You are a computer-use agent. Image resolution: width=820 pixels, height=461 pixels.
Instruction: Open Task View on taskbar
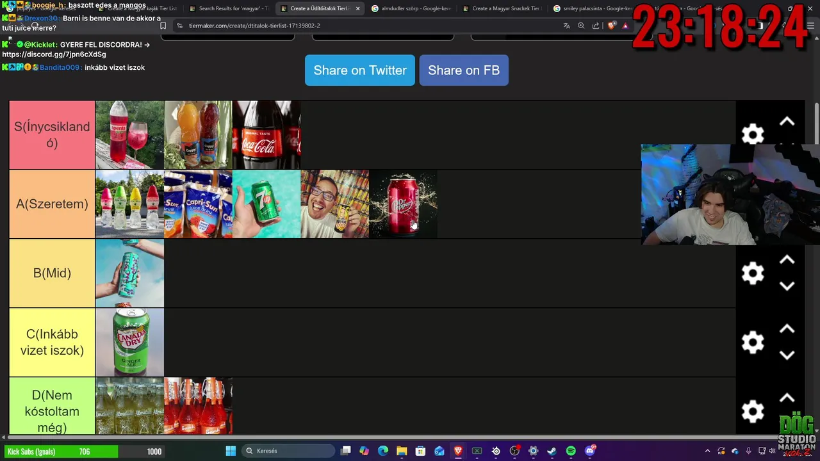(x=346, y=451)
